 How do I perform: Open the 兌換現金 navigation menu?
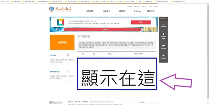click(122, 11)
